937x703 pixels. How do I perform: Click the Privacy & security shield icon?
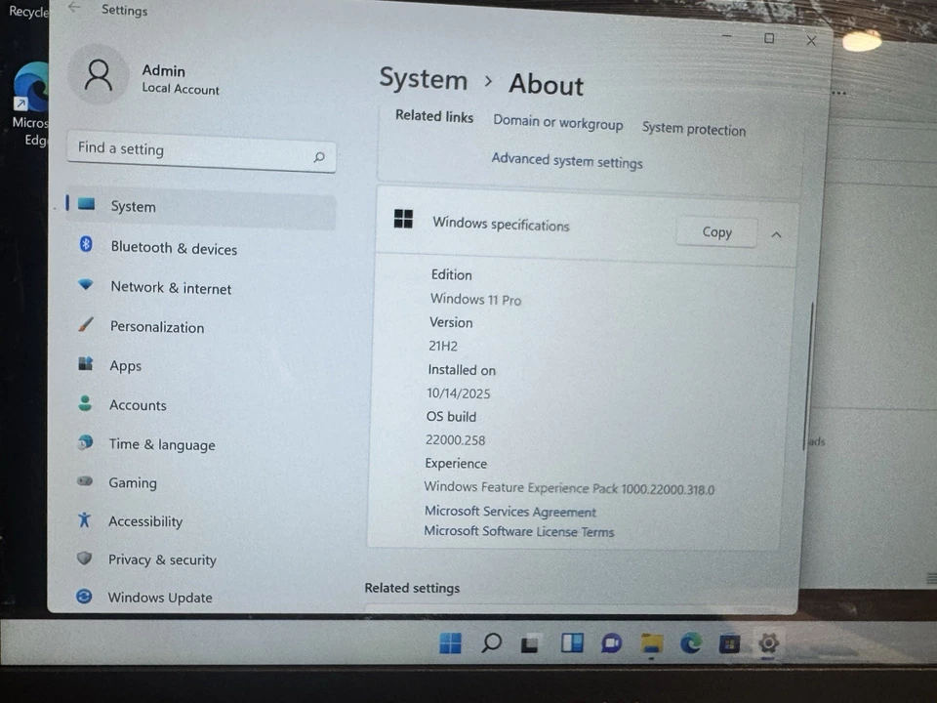[x=84, y=558]
